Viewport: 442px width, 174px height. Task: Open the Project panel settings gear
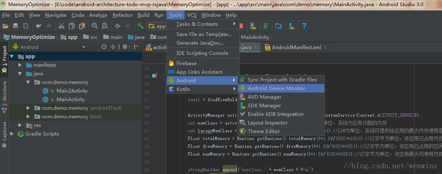coord(125,47)
